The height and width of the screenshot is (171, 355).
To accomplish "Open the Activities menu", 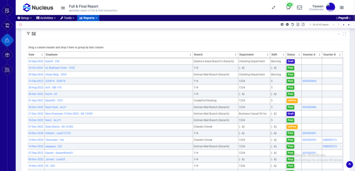I will click(x=46, y=18).
